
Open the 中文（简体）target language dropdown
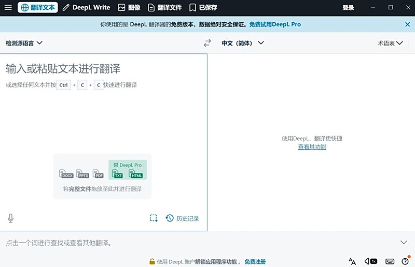(x=242, y=43)
